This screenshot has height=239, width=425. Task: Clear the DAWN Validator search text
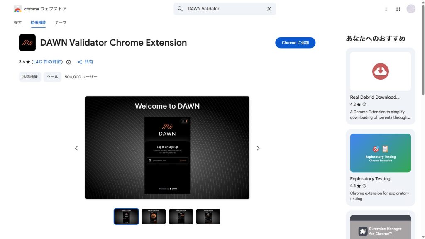tap(269, 9)
